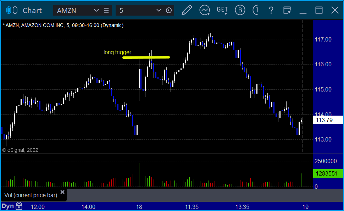Click the 11:35 time axis label
344x211 pixels.
tap(192, 207)
